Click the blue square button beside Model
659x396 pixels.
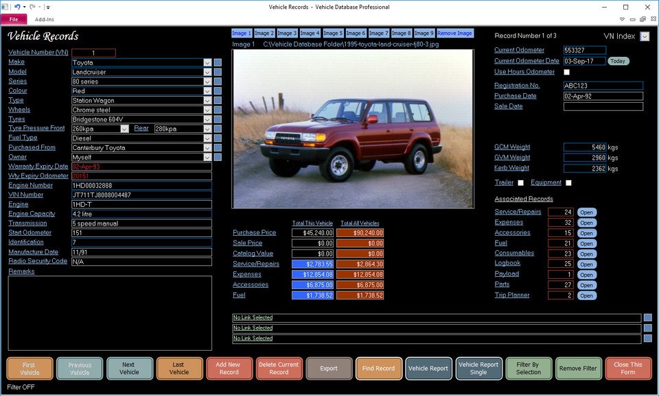218,72
